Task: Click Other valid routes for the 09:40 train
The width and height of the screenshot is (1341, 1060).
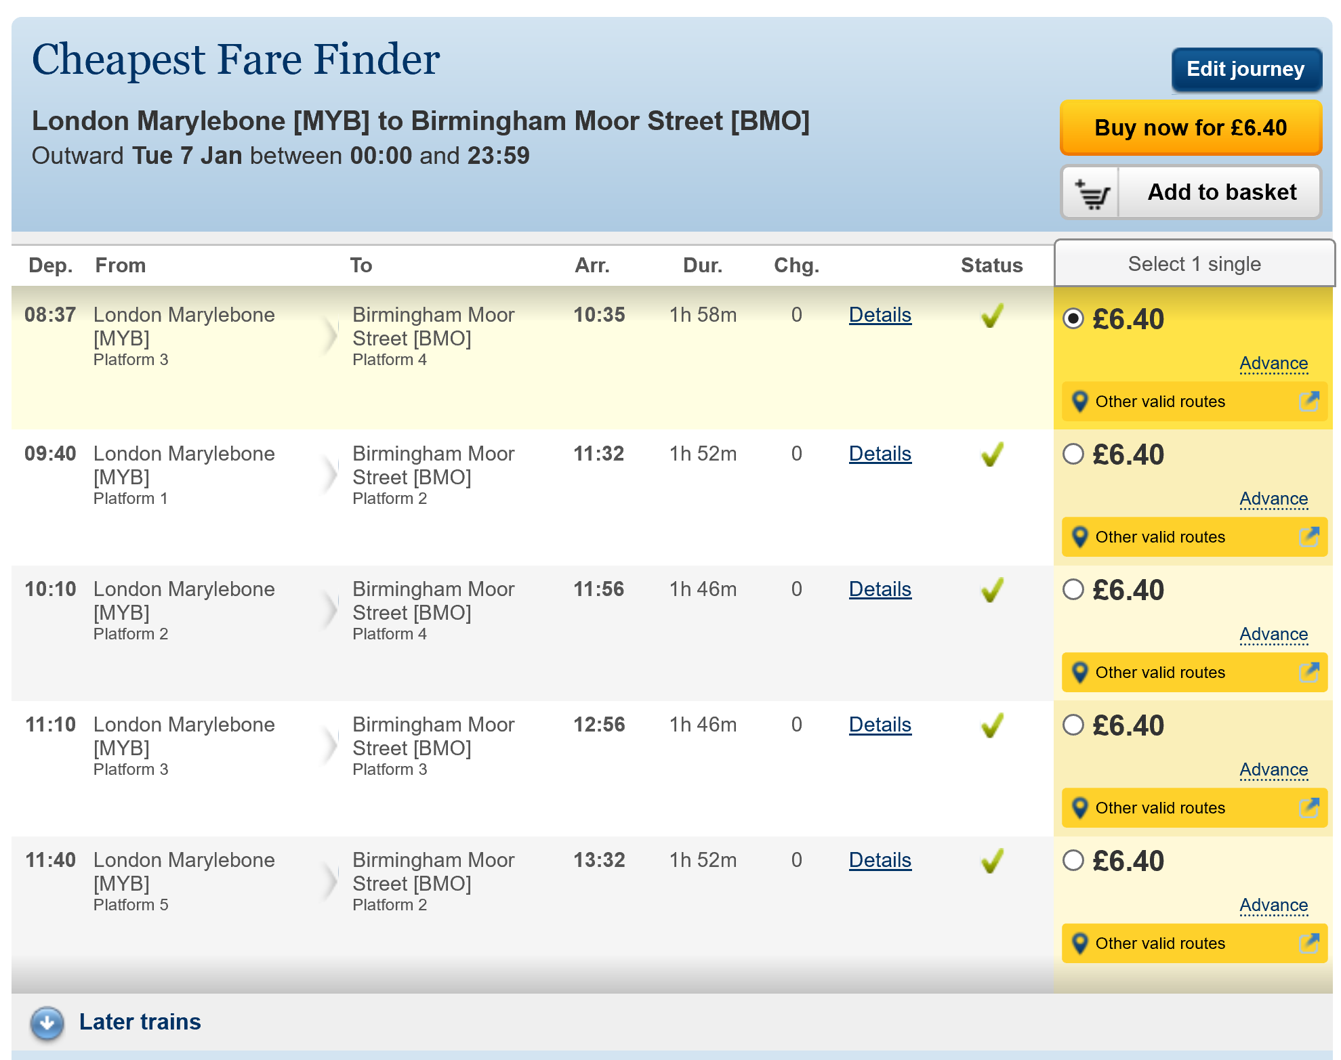Action: 1159,537
